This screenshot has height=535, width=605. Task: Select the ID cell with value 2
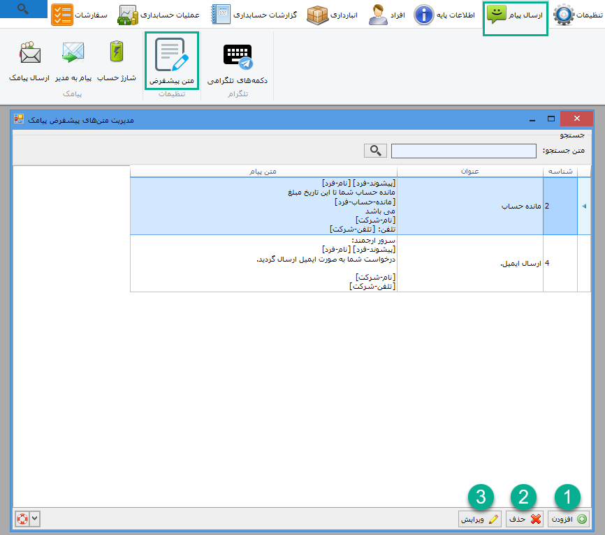[560, 206]
